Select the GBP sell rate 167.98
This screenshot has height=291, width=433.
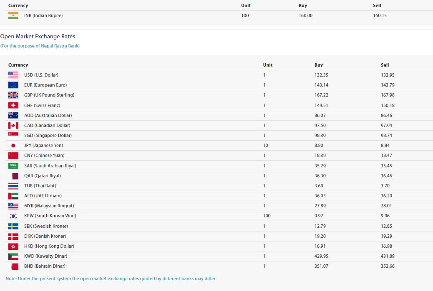coord(388,95)
